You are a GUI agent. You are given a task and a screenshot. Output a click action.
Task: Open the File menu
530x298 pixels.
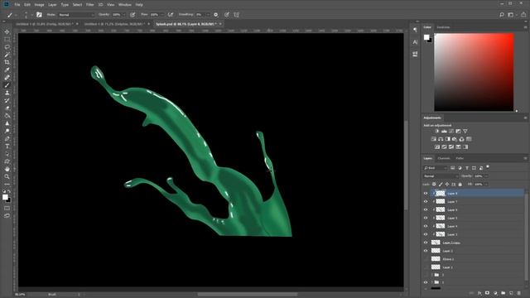point(17,5)
